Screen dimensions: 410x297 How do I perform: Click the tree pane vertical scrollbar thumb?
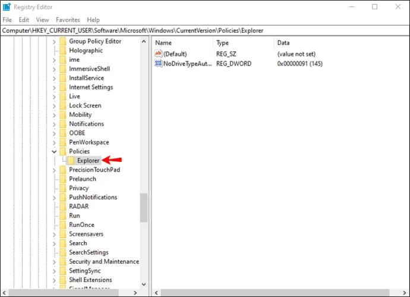click(144, 208)
